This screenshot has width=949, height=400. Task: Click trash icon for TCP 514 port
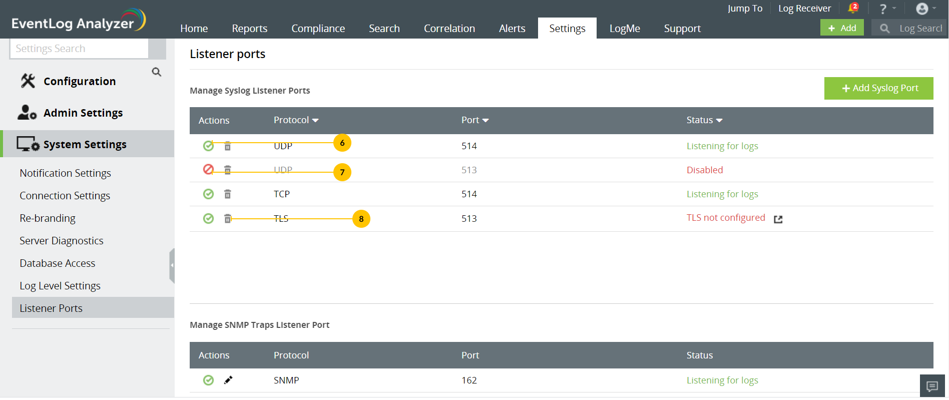tap(227, 194)
